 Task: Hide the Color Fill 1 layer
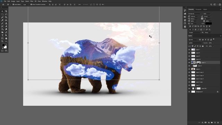[x=189, y=89]
